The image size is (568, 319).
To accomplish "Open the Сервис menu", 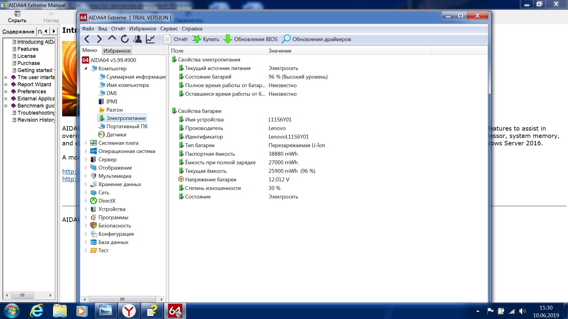I will [x=169, y=29].
